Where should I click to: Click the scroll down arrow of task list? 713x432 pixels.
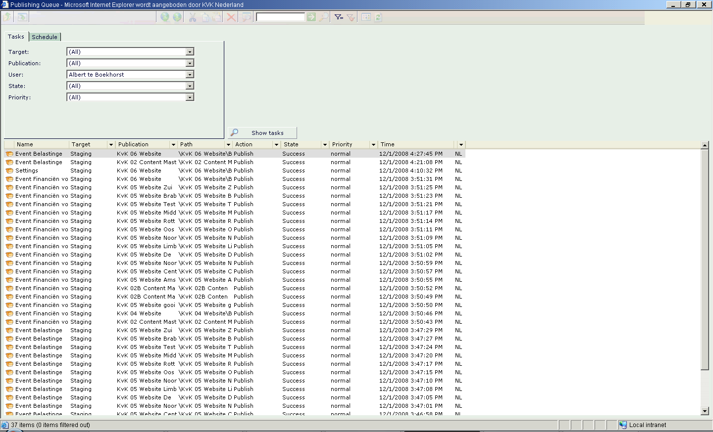tap(705, 411)
